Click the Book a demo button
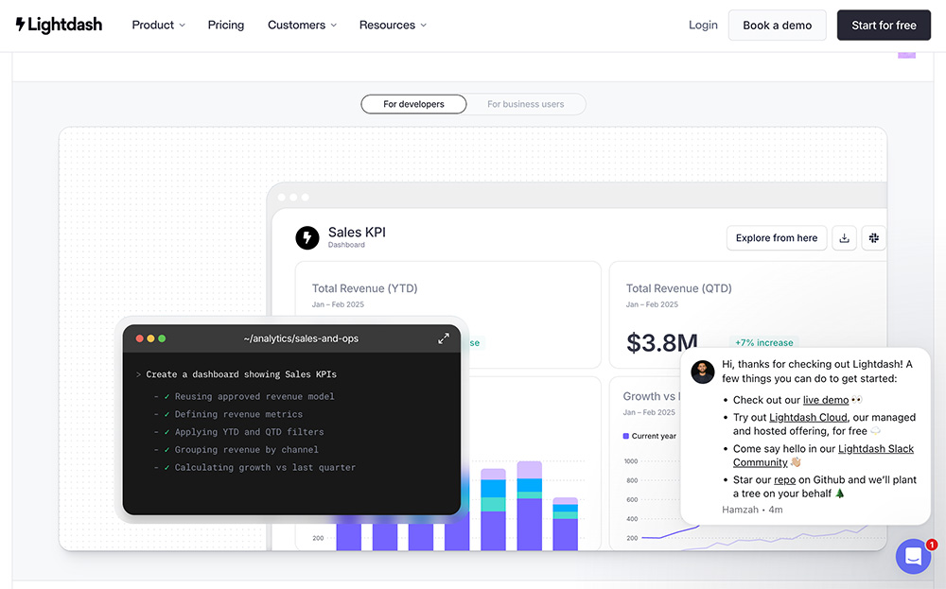 pos(777,26)
